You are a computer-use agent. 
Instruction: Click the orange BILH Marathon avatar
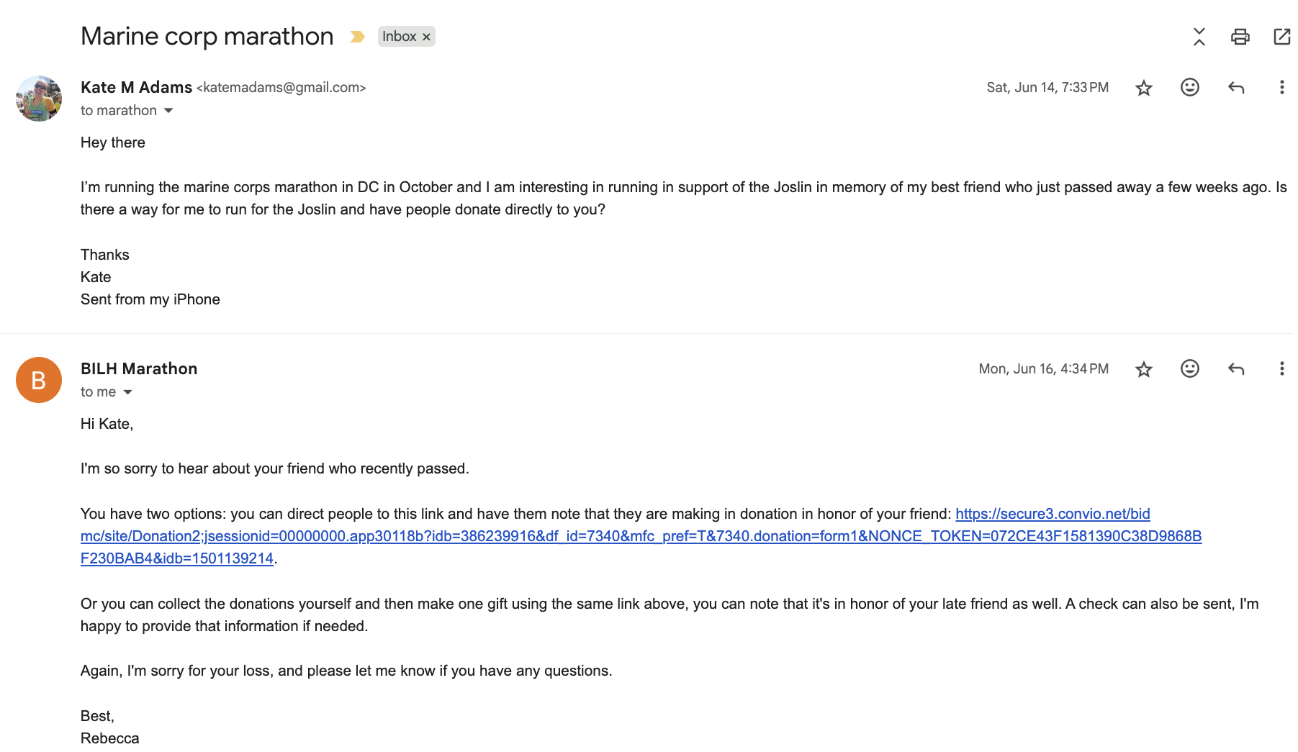pos(39,380)
